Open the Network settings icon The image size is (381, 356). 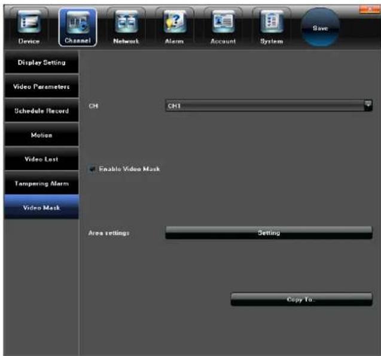(x=126, y=27)
